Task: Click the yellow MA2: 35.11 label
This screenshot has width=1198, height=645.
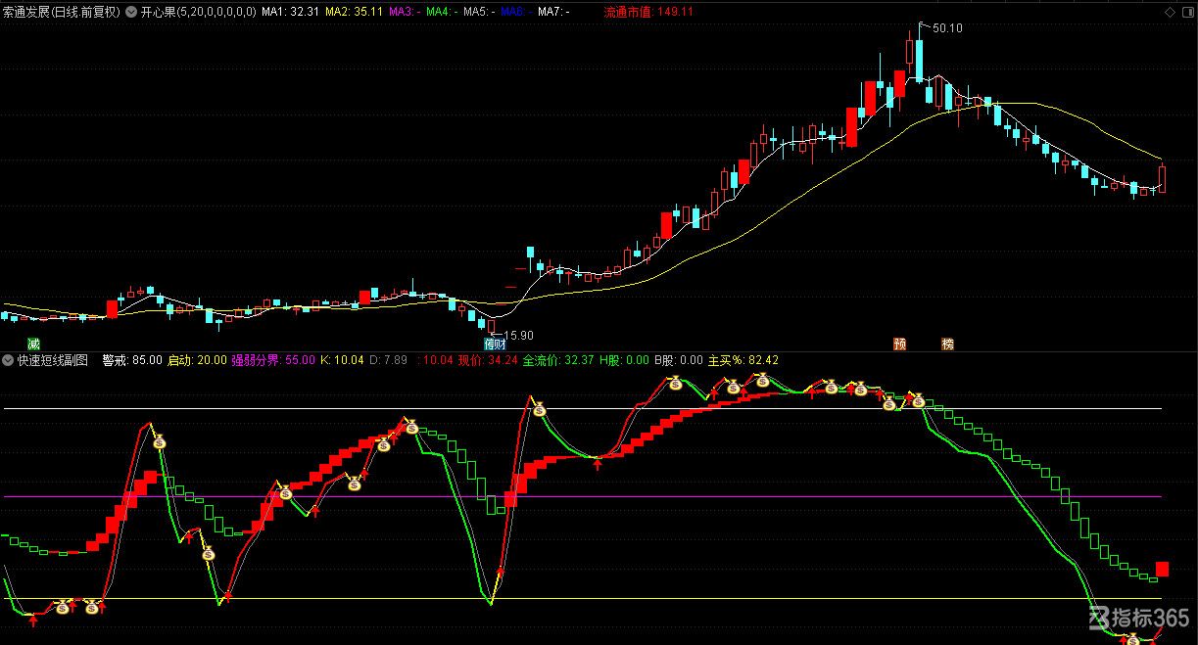Action: point(354,12)
